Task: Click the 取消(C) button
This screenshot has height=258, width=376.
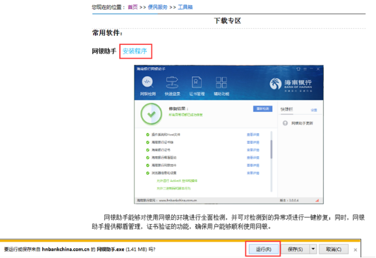Action: click(x=334, y=249)
